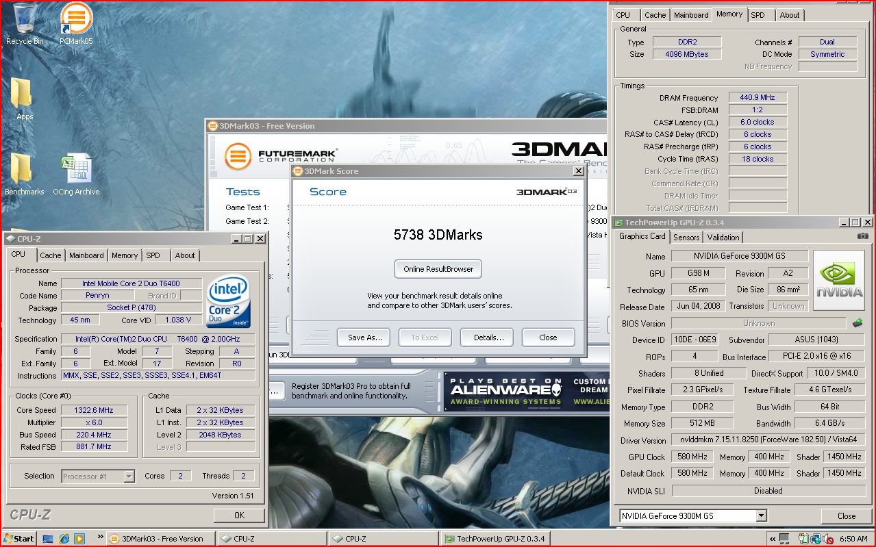Screen dimensions: 876x547
Task: Click the memory Size 4096 MBytes value
Action: [x=686, y=54]
